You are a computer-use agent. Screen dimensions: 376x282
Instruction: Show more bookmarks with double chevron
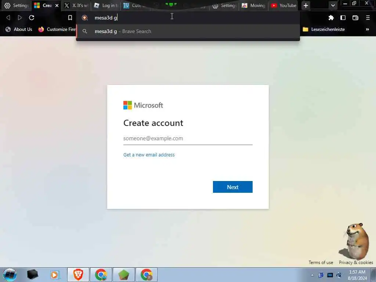click(367, 29)
